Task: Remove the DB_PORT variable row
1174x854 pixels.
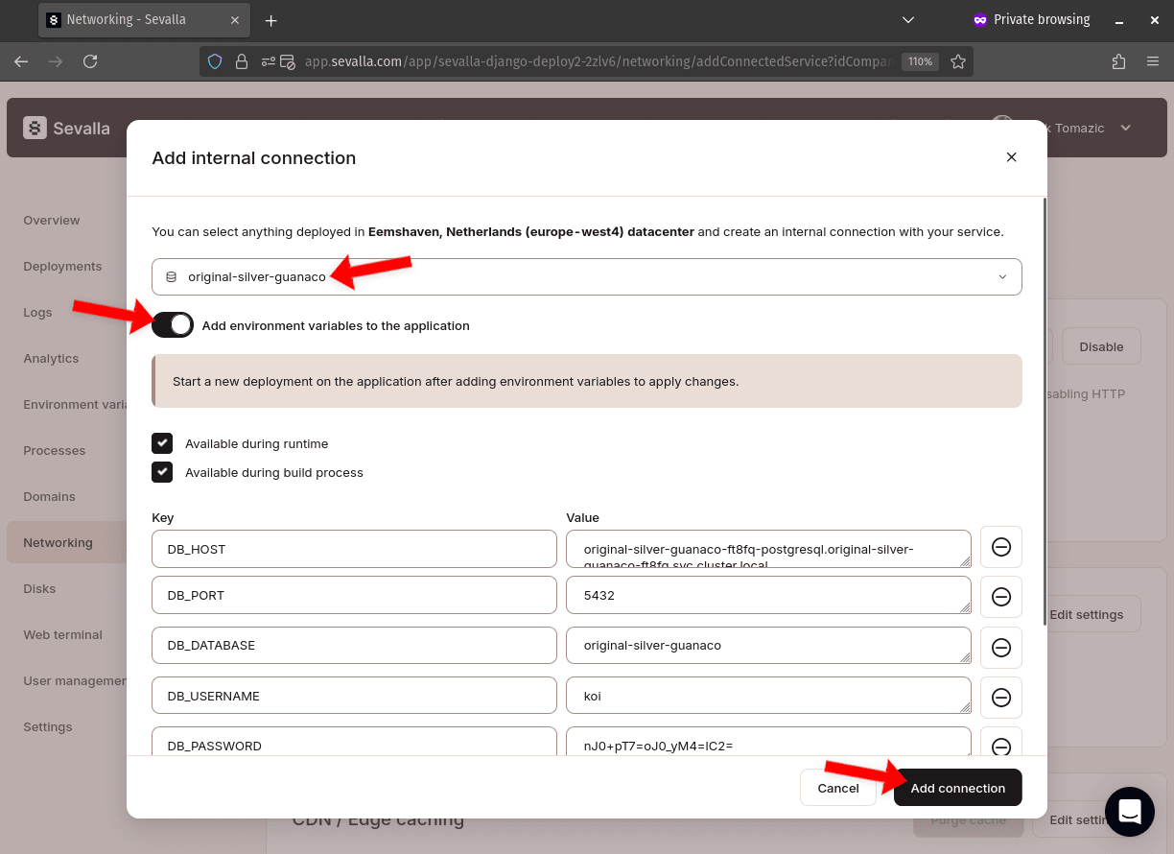Action: [1000, 597]
